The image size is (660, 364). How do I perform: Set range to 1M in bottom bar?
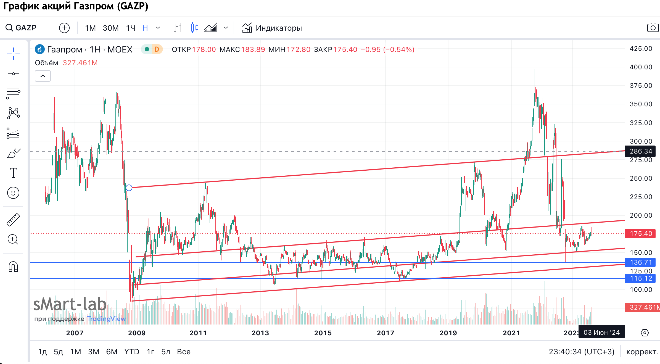(x=75, y=352)
